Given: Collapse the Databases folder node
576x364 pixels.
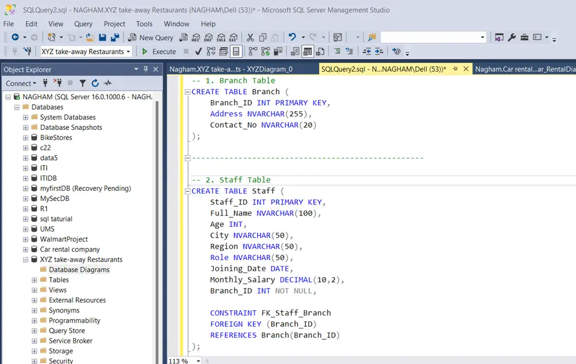Looking at the screenshot, I should pos(17,108).
